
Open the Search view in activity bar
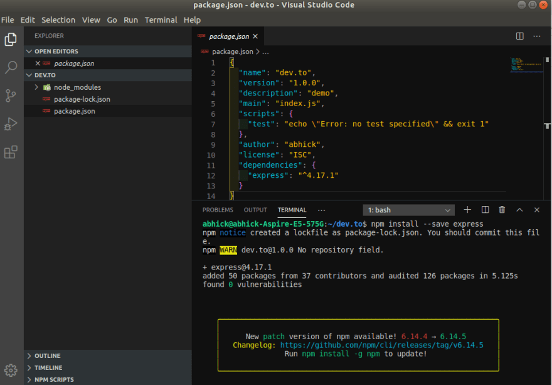point(11,67)
